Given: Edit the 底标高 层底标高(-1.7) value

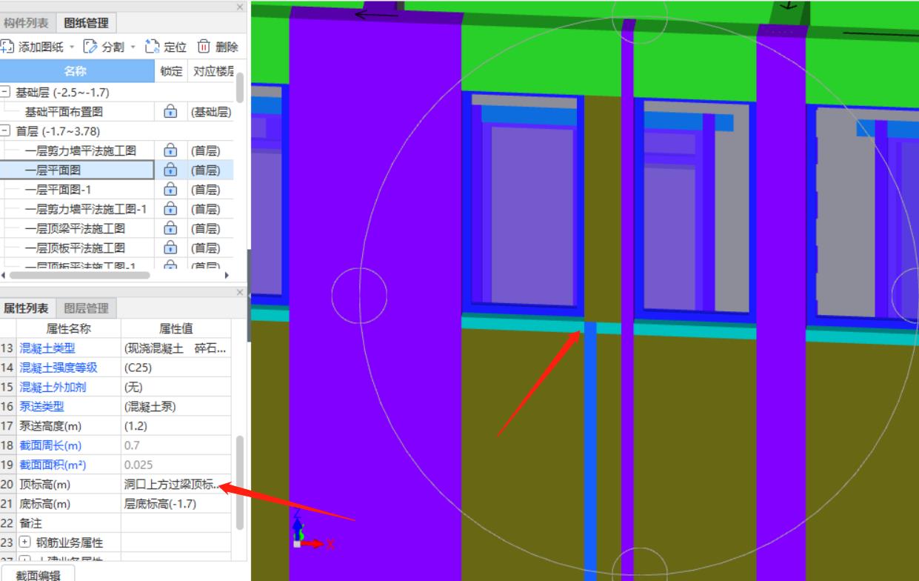Looking at the screenshot, I should [176, 504].
